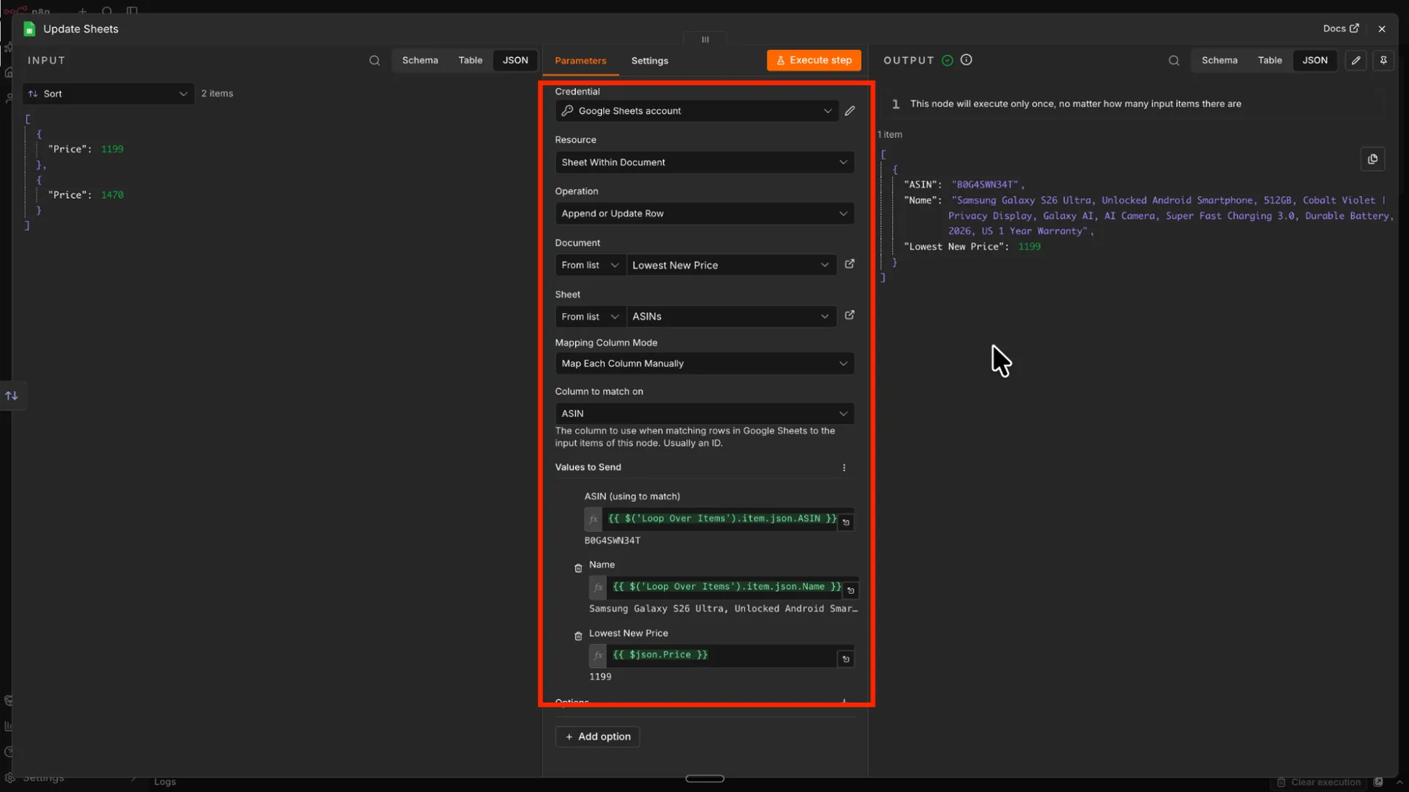Open the Docs link
Image resolution: width=1409 pixels, height=792 pixels.
[x=1341, y=29]
